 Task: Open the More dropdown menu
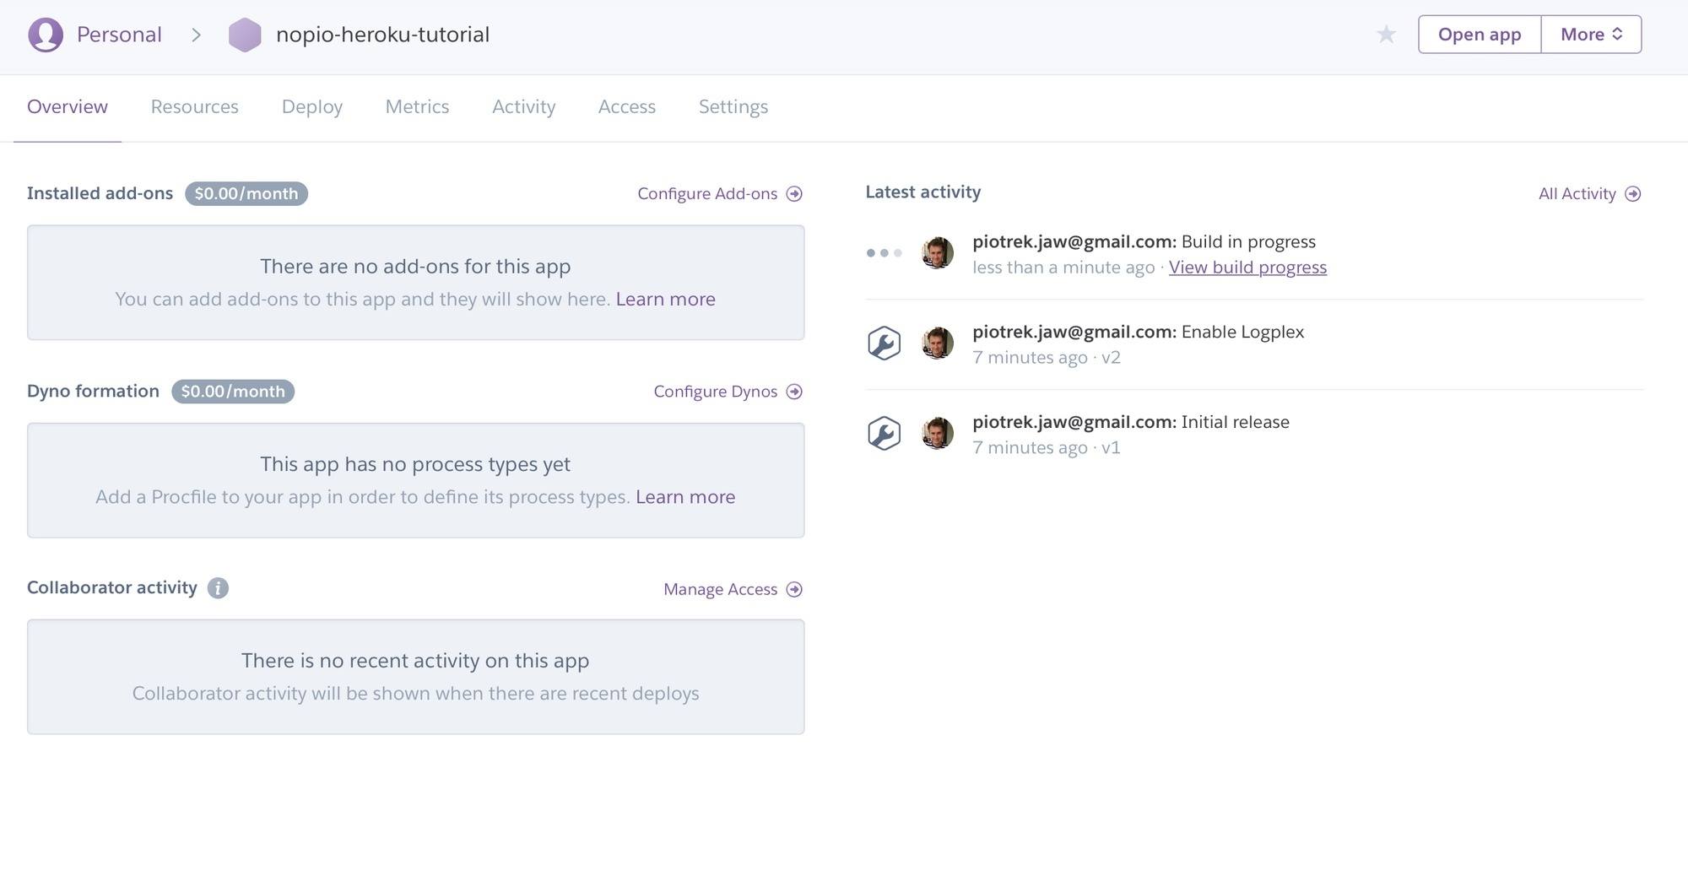click(1591, 35)
